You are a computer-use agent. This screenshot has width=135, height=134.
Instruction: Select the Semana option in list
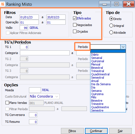(108, 91)
